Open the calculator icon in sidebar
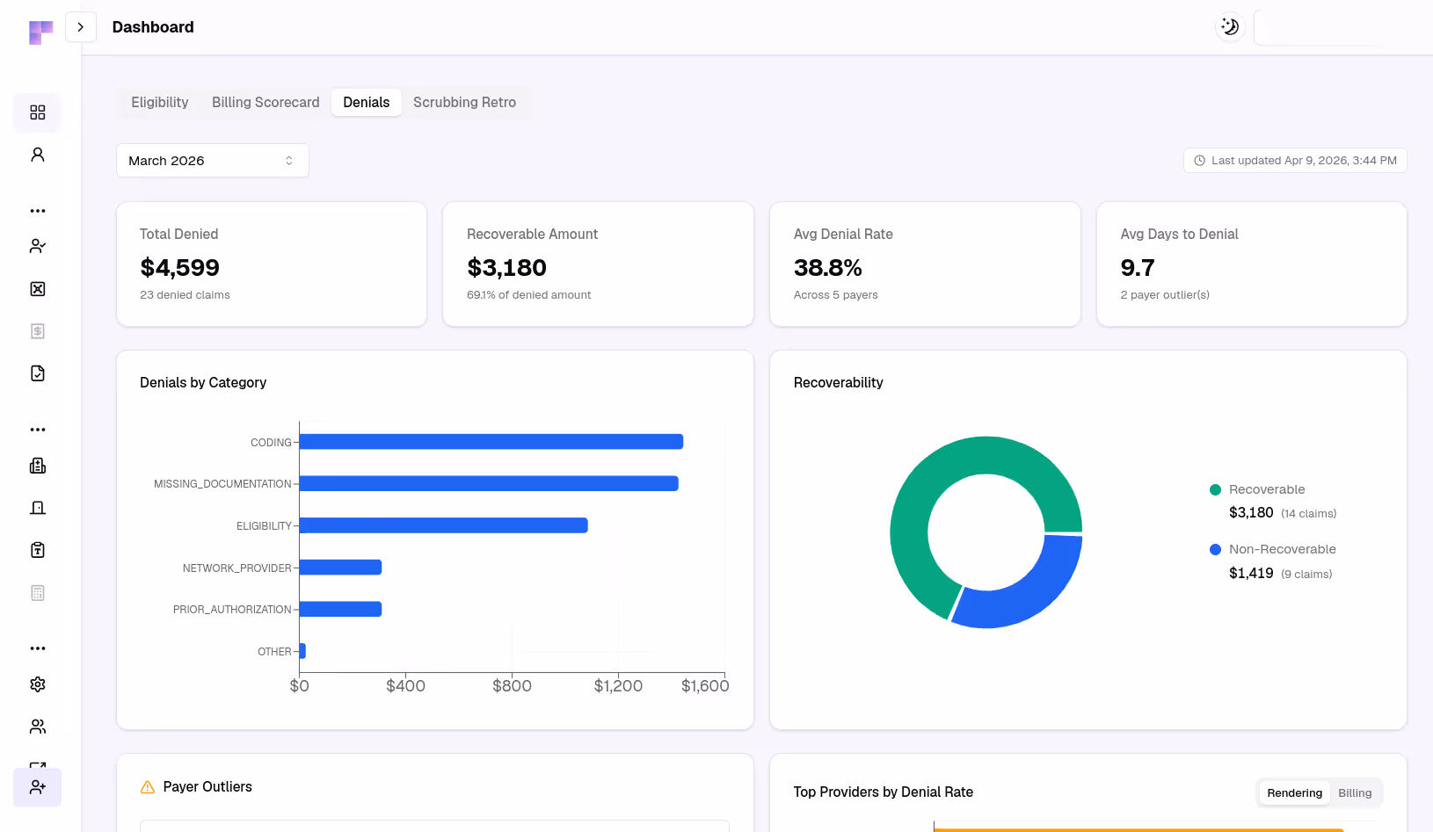1433x832 pixels. click(x=37, y=592)
